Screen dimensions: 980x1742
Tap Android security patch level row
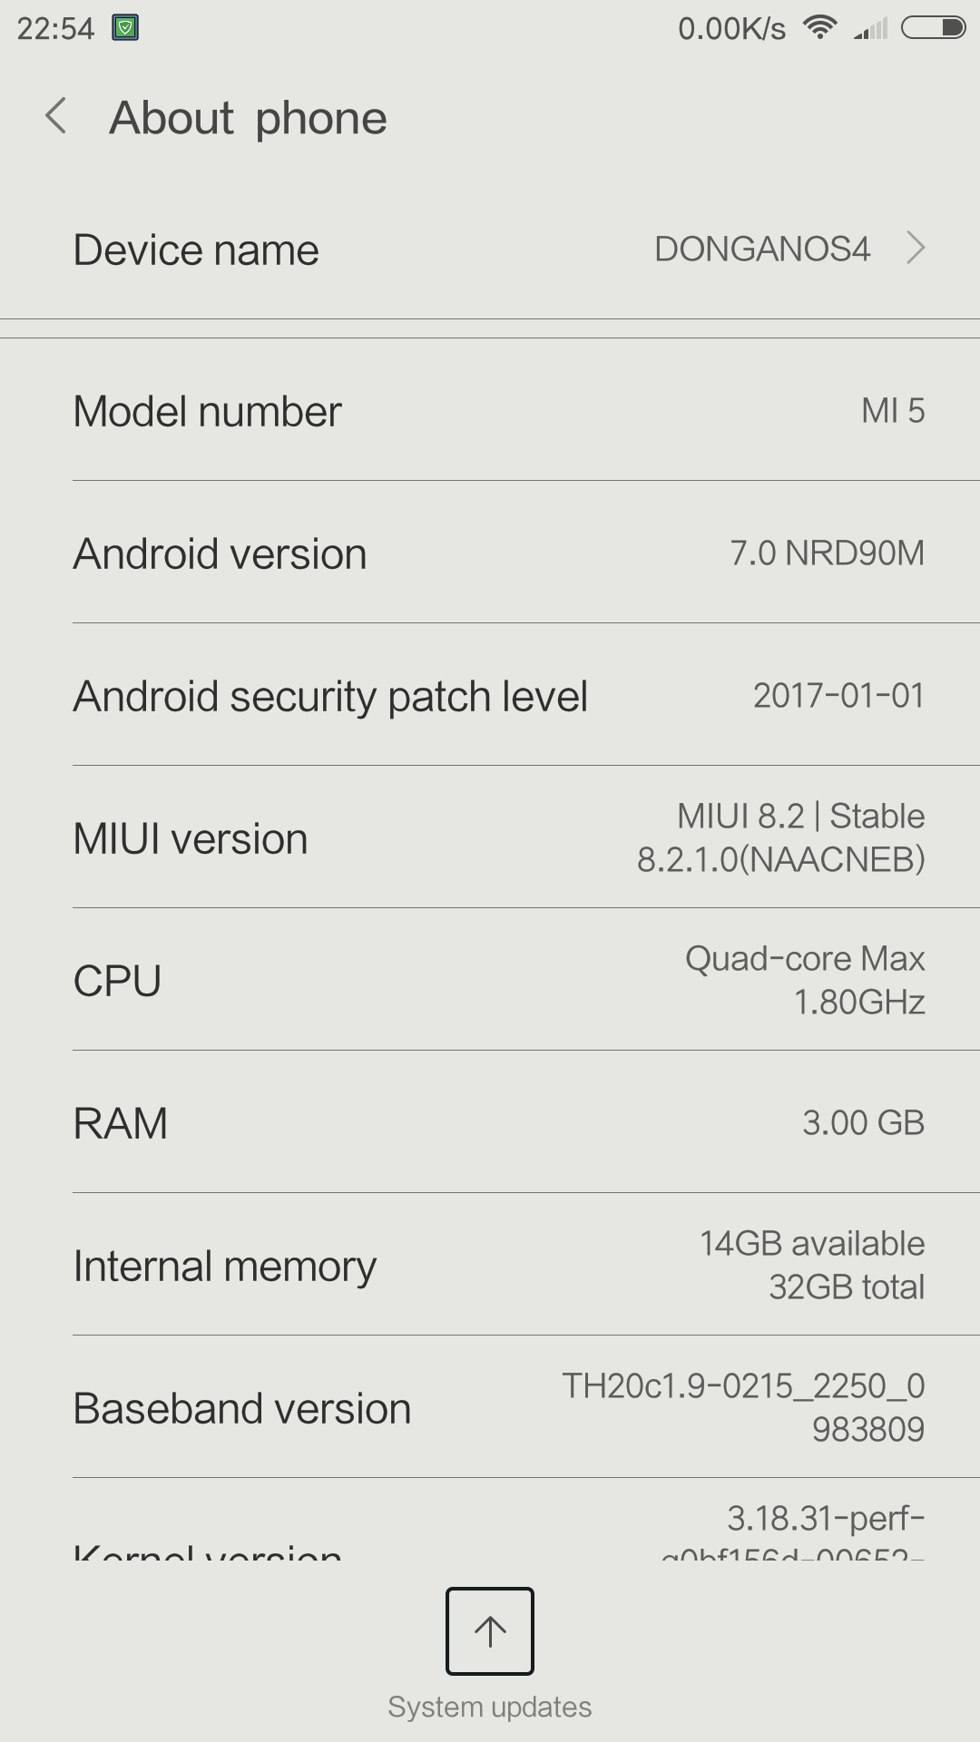point(490,696)
